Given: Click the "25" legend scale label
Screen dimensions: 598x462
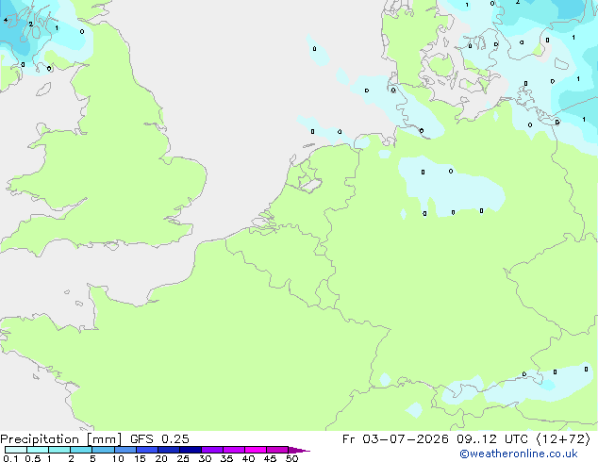Looking at the screenshot, I should tap(183, 458).
